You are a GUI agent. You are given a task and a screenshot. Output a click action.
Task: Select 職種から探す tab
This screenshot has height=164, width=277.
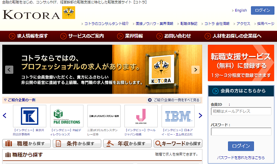click(x=26, y=144)
